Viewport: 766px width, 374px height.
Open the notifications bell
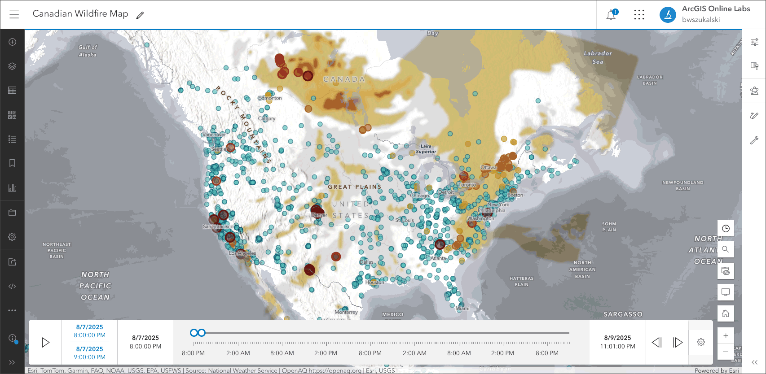(x=611, y=15)
